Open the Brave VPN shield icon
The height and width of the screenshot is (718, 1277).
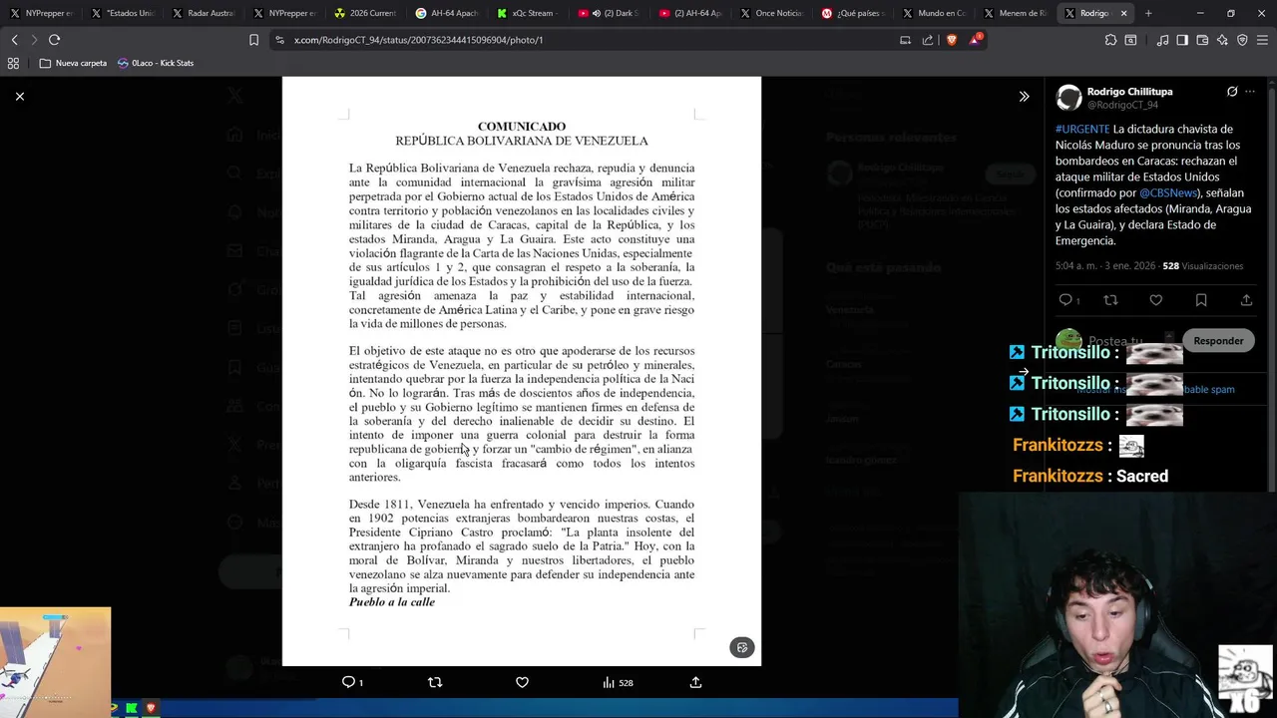[1242, 40]
